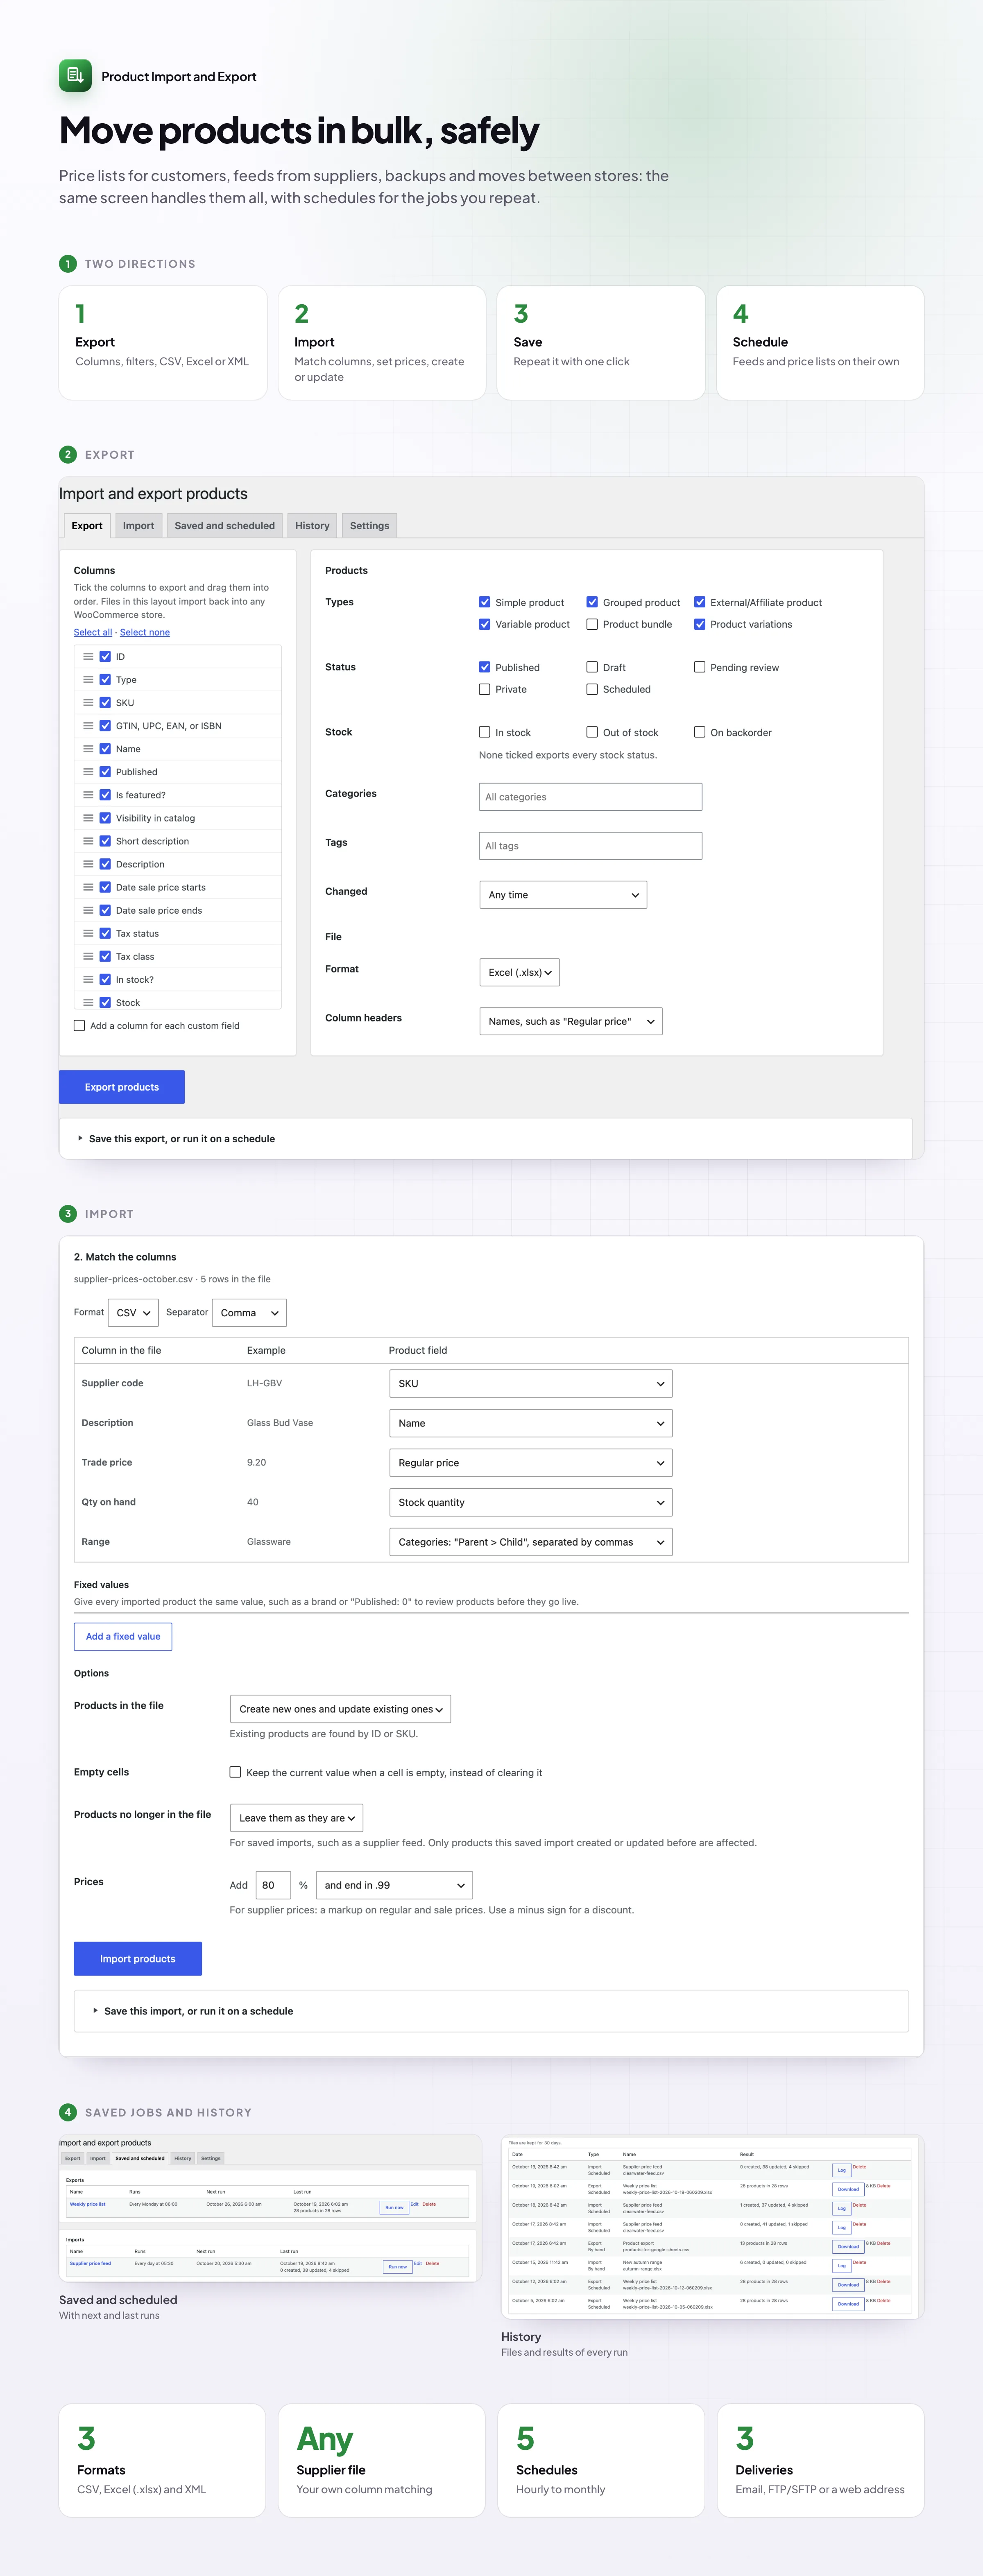Click the drag handle beside the SKU column
The image size is (983, 2576).
pyautogui.click(x=88, y=703)
